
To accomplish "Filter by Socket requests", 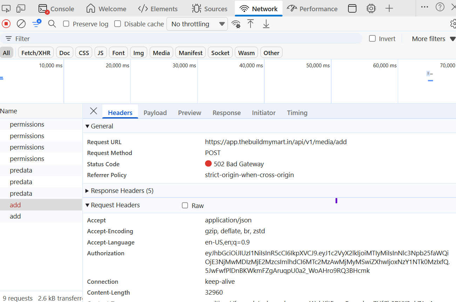I will pos(220,53).
